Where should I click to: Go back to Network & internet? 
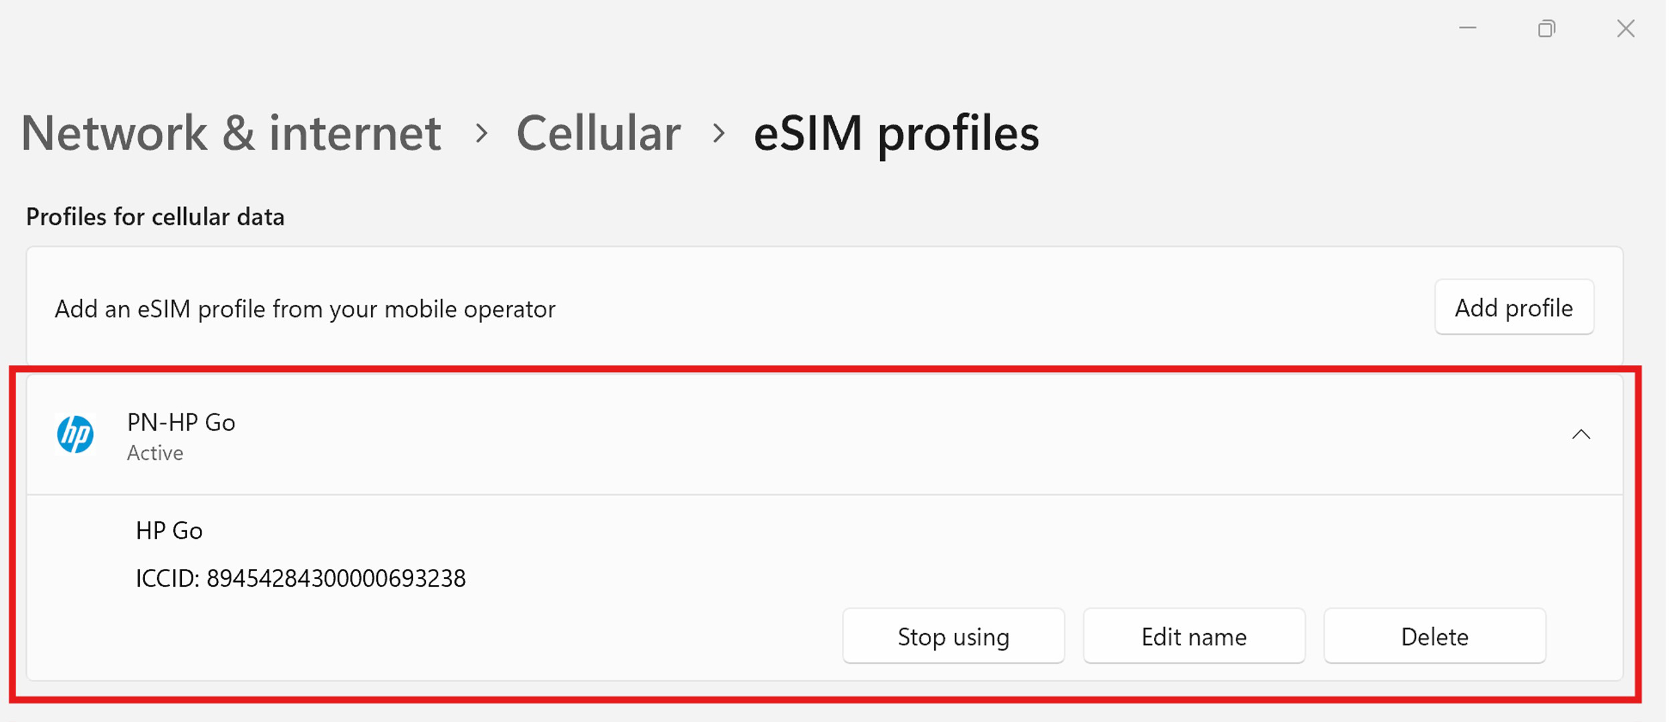point(231,133)
